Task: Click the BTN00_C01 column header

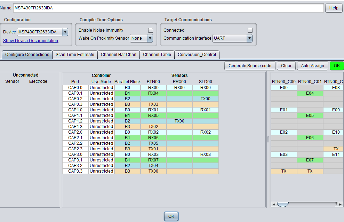Action: (x=310, y=82)
